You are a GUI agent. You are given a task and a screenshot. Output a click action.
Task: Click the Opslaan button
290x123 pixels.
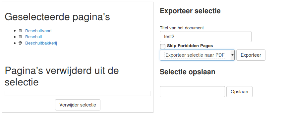point(239,92)
